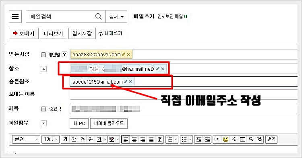Open the 굴림 font dropdown
This screenshot has height=158, width=302.
(x=26, y=139)
